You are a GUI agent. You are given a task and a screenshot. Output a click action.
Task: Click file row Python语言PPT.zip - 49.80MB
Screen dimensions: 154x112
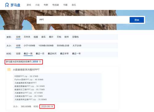29,79
